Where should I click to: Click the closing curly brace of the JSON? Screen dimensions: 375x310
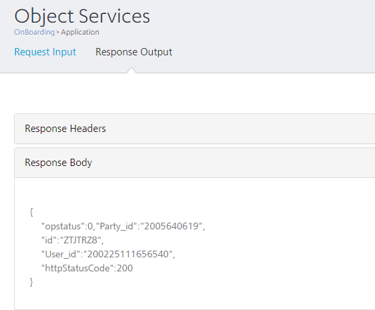[x=31, y=282]
